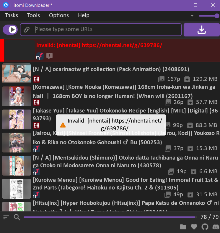Click the '19p' page count

coord(182,171)
